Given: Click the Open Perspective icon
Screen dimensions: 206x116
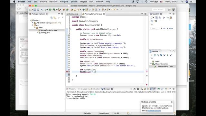Looking at the screenshot, I should (x=169, y=10).
